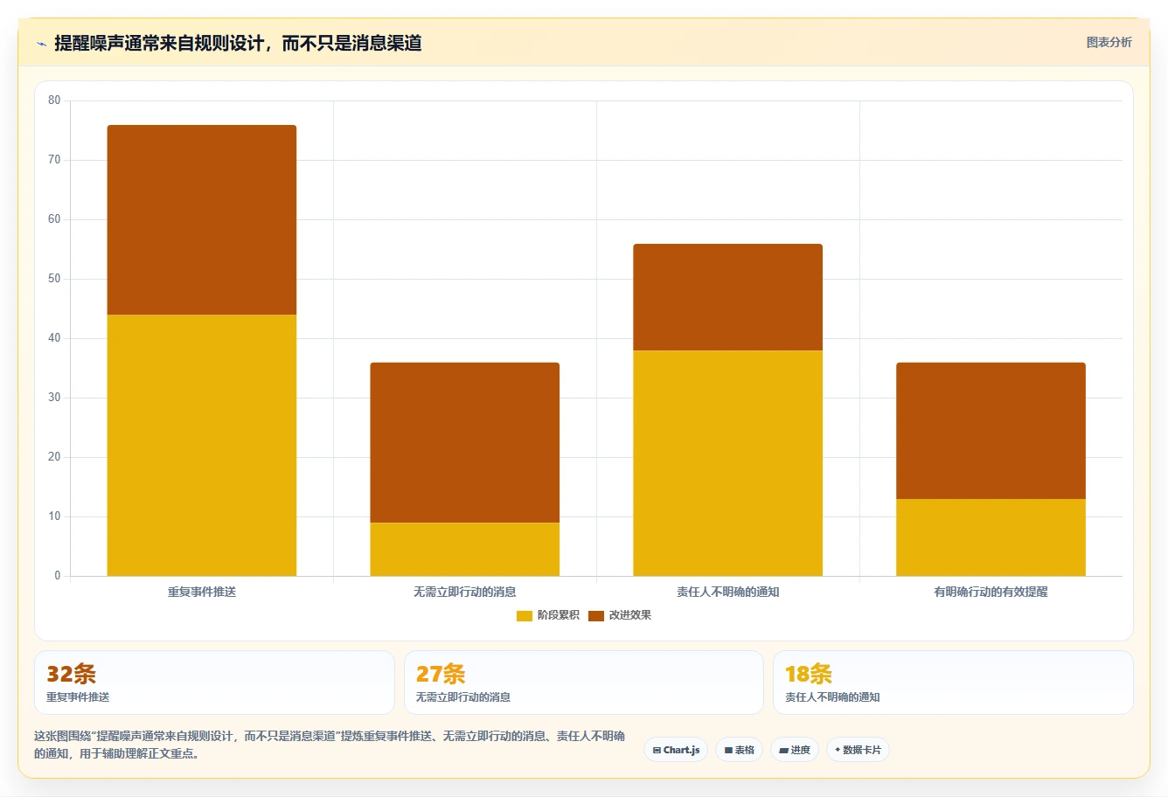This screenshot has height=797, width=1168.
Task: Toggle the 阶段累积 legend swatch
Action: tap(524, 615)
